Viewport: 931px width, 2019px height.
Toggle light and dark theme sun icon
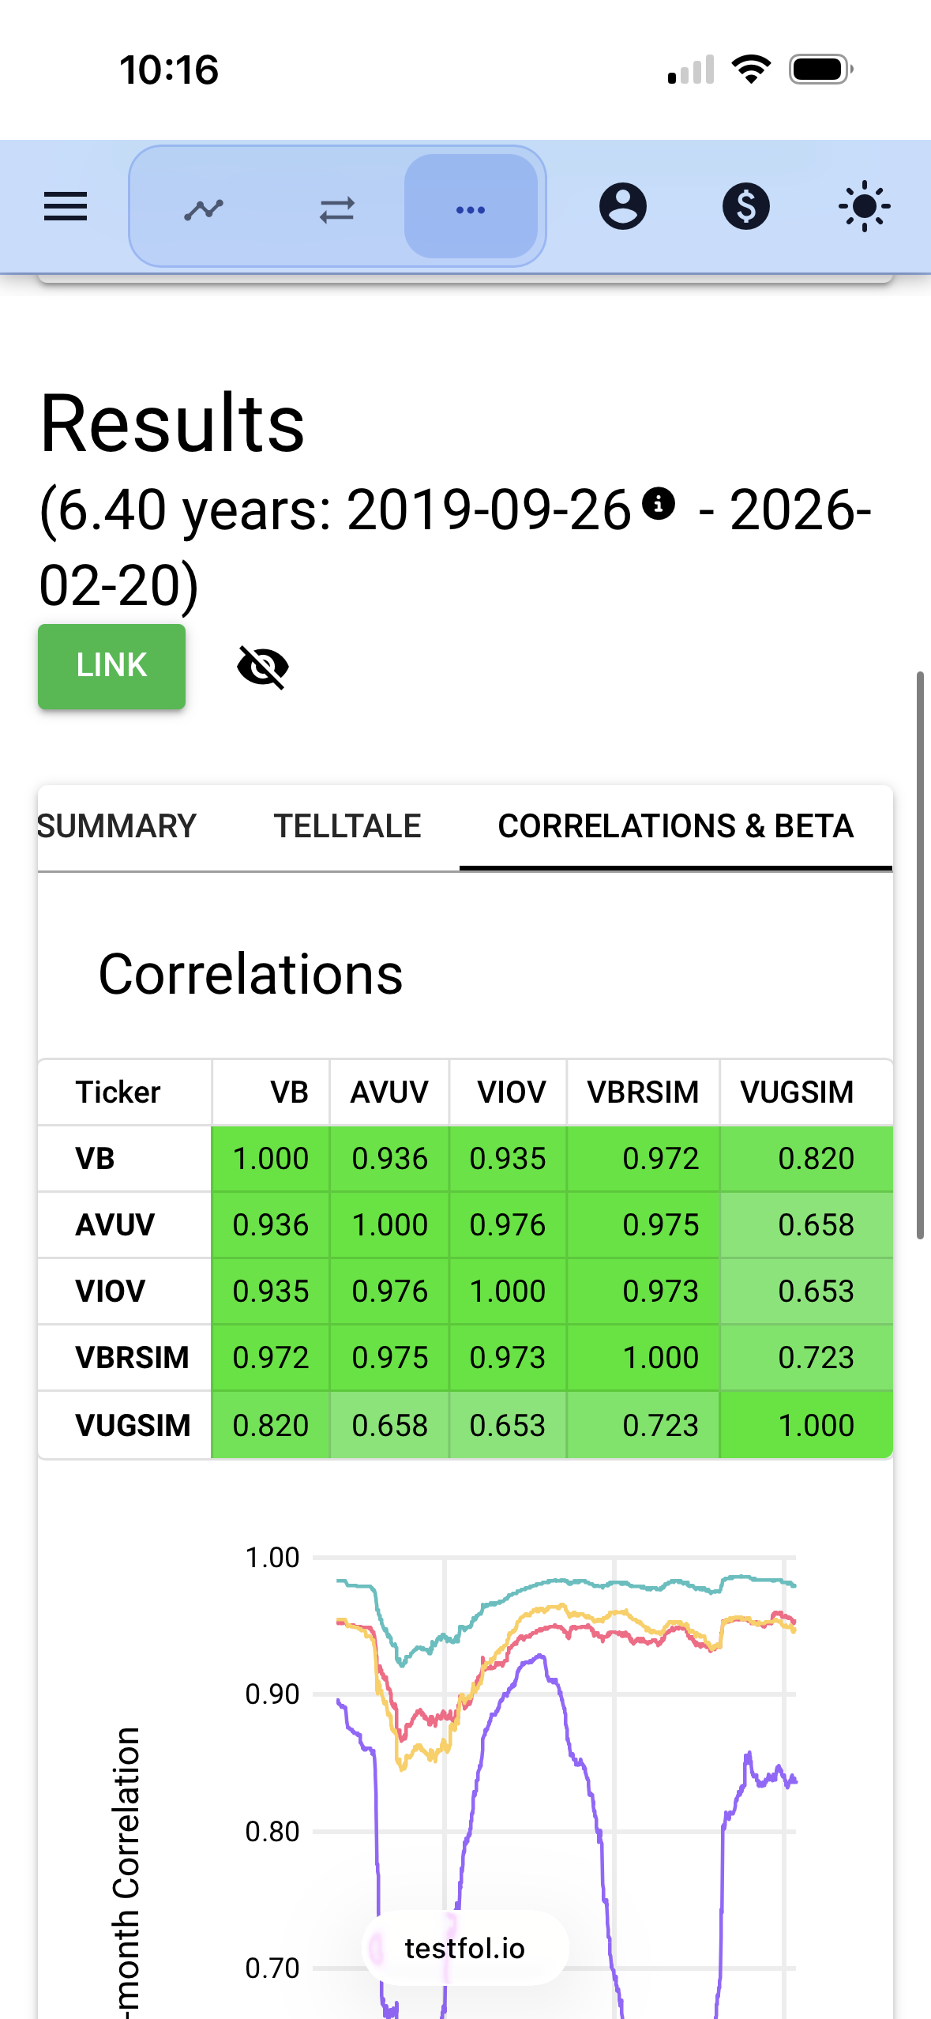tap(864, 207)
